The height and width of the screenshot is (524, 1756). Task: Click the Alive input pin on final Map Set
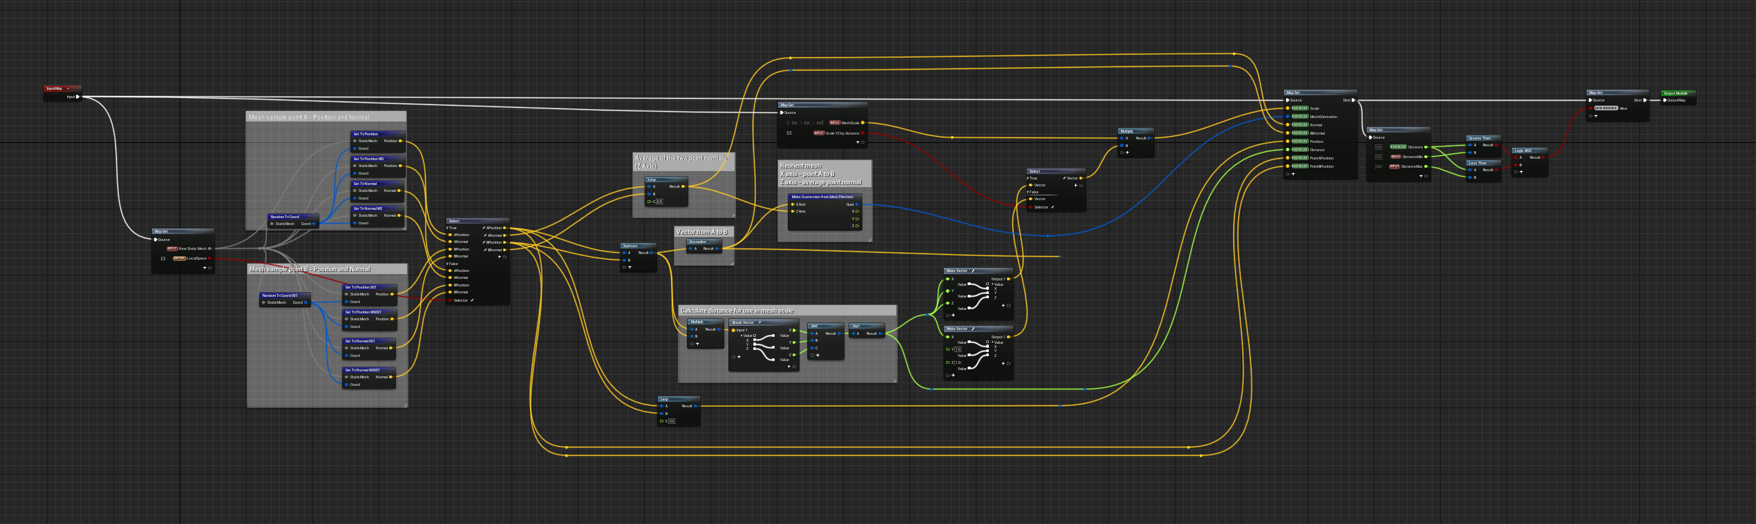[x=1590, y=108]
